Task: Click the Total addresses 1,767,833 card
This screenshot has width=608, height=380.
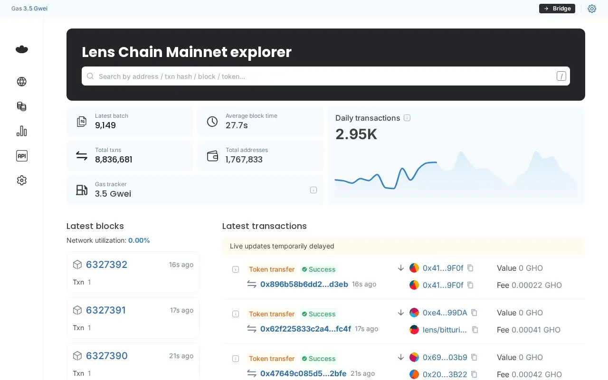Action: click(260, 156)
